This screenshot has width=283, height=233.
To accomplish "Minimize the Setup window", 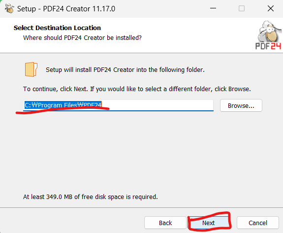I will (213, 8).
